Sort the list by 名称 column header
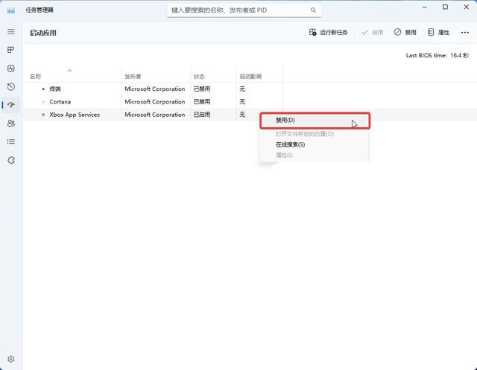 pos(36,77)
